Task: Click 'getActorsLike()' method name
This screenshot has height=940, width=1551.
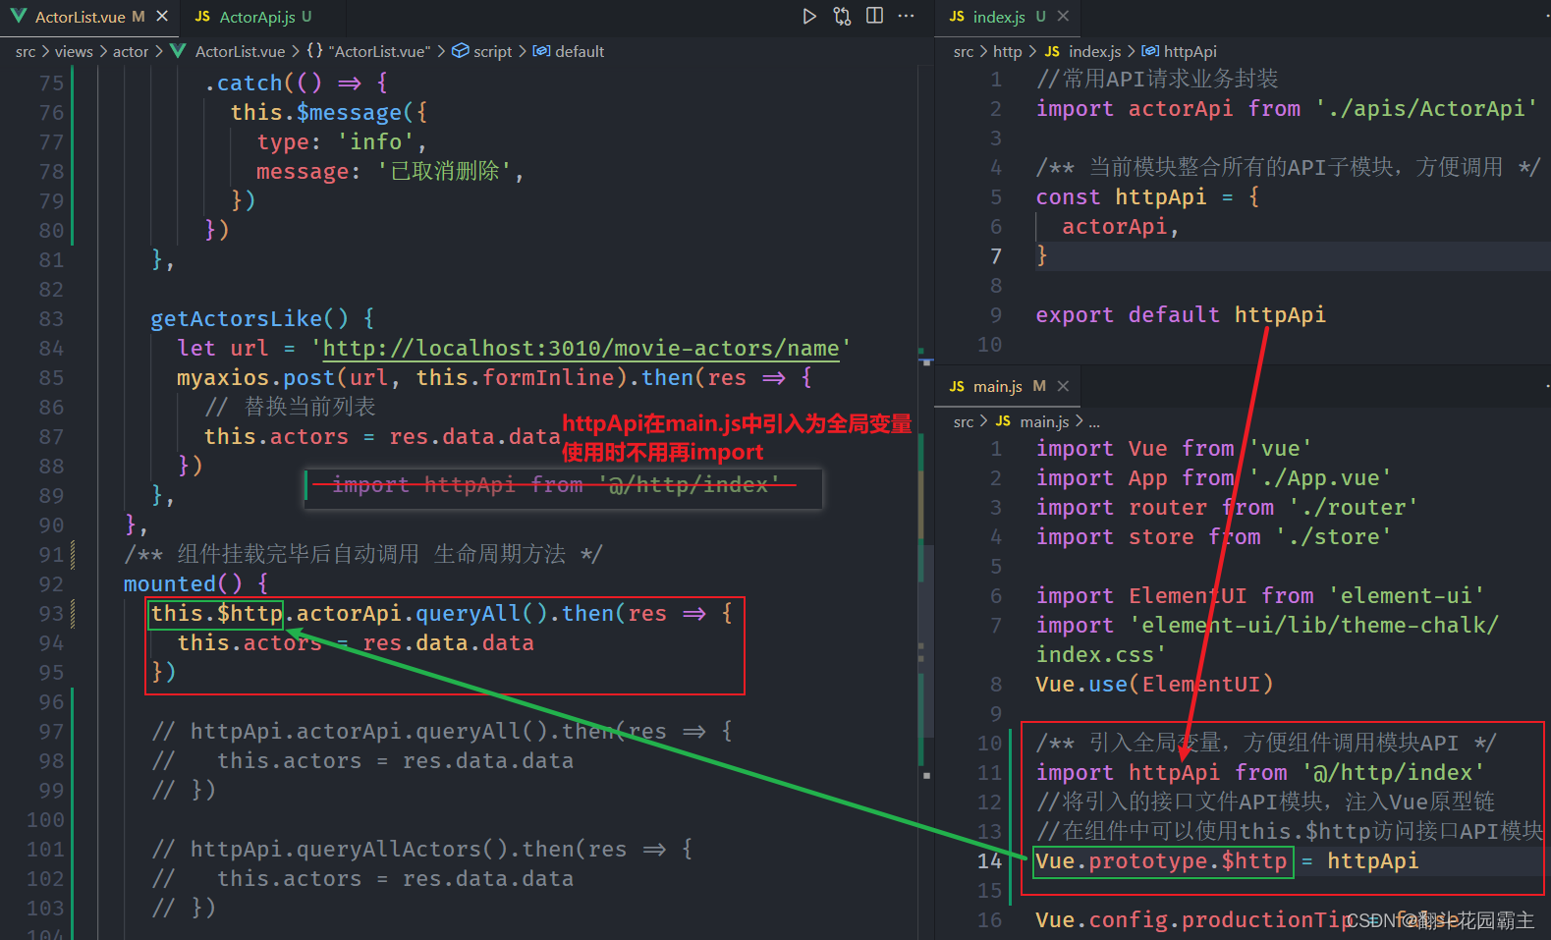Action: click(x=249, y=318)
